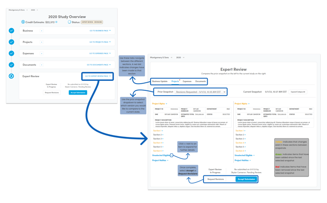The image size is (327, 203).
Task: Select the Documents tab in Expert Review
Action: [201, 81]
